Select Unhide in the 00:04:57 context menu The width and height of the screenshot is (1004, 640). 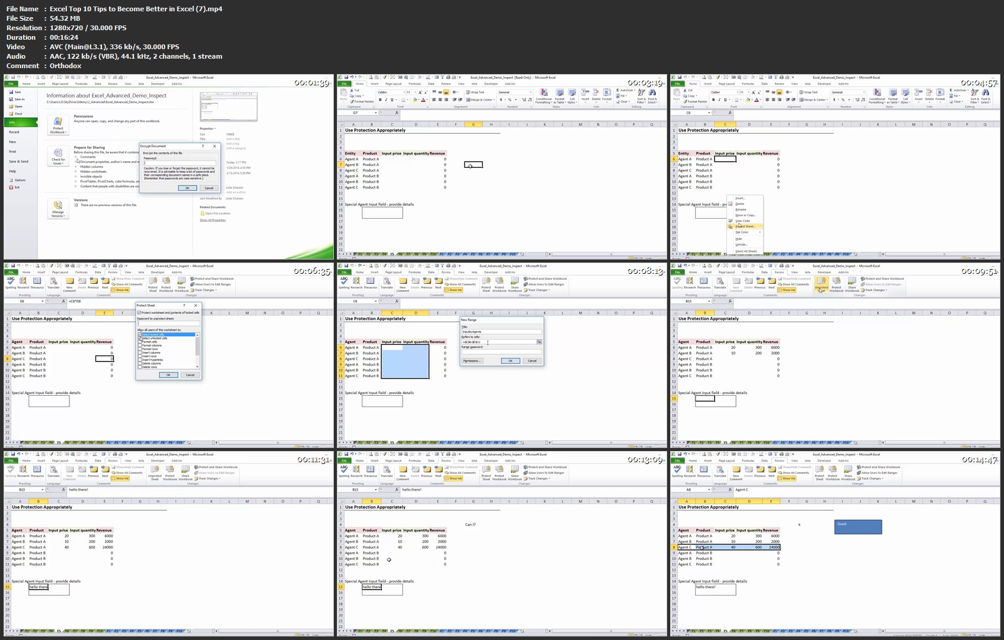[745, 244]
